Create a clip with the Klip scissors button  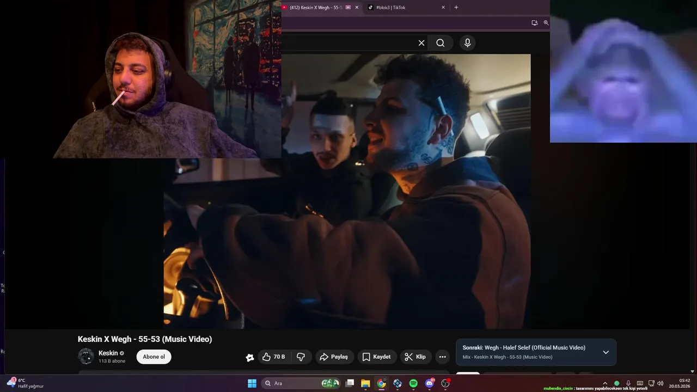[415, 357]
